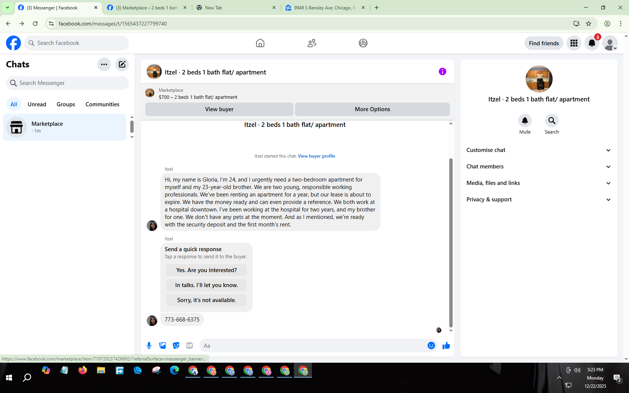This screenshot has height=393, width=629.
Task: Open File Explorer from taskbar
Action: click(x=101, y=371)
